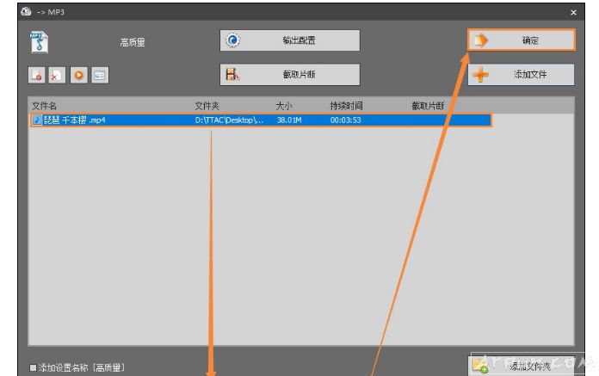The height and width of the screenshot is (376, 599).
Task: Click the remove-file icon in the toolbar
Action: (x=37, y=75)
